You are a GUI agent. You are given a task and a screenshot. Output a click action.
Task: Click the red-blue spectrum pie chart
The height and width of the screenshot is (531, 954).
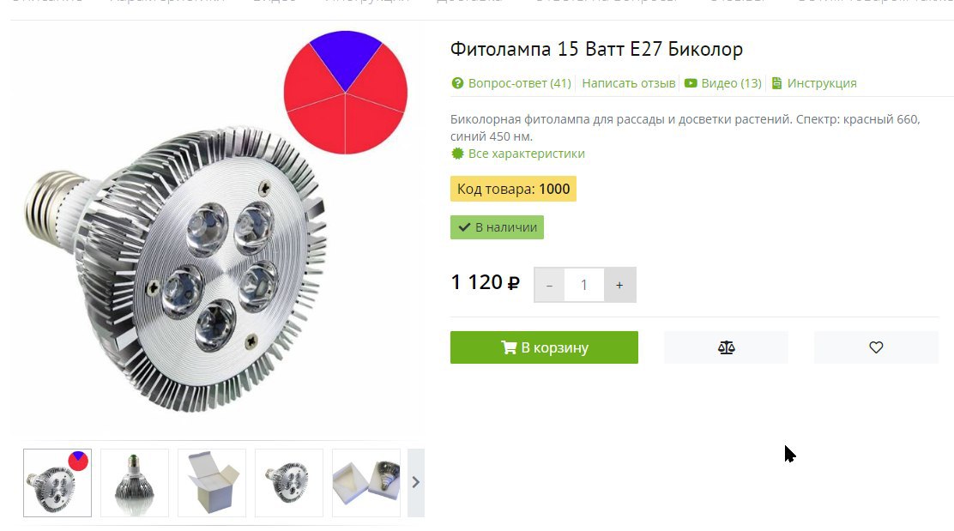click(x=346, y=93)
